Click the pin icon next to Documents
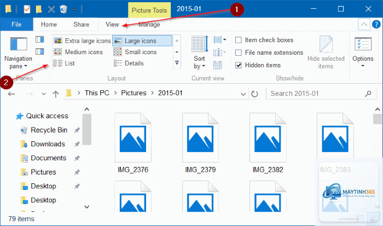383x226 pixels. point(77,158)
